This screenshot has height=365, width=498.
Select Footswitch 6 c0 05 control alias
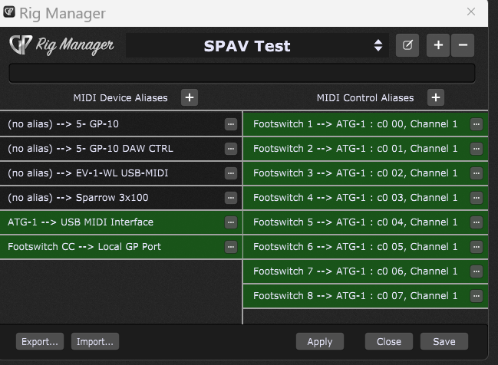tap(365, 247)
